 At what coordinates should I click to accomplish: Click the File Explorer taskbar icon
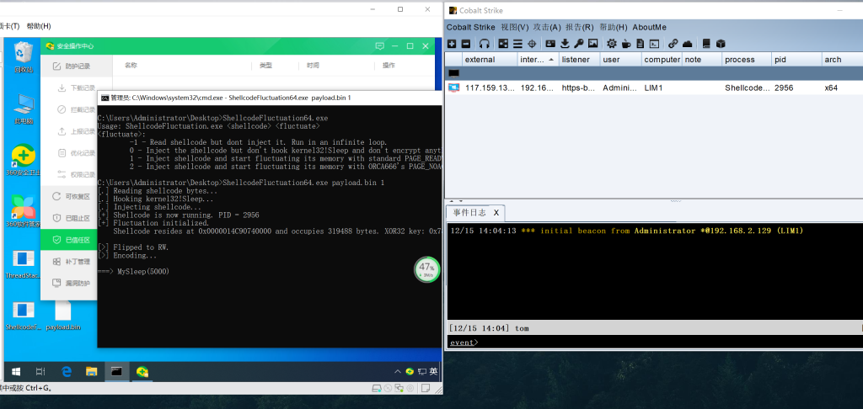(91, 372)
